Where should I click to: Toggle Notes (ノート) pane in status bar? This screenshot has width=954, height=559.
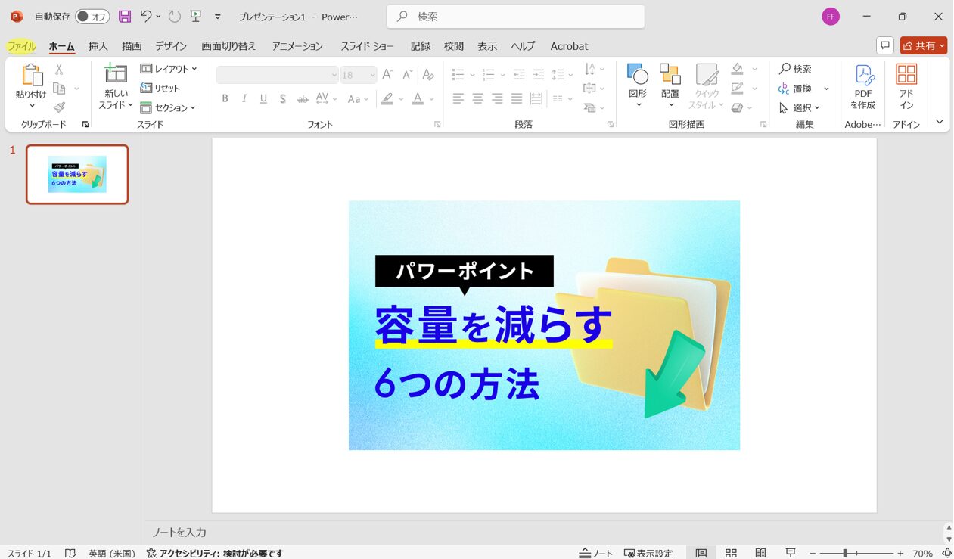pyautogui.click(x=596, y=553)
